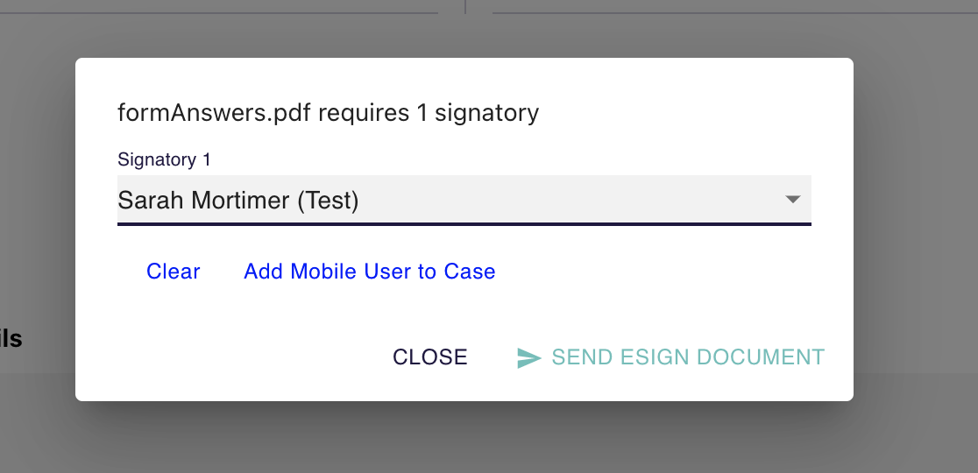Image resolution: width=978 pixels, height=473 pixels.
Task: Click the "(Test)" suffix in the signatory field
Action: [x=328, y=201]
